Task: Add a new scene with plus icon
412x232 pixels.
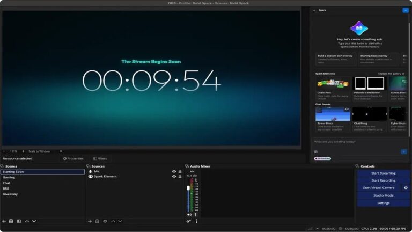Action: (x=4, y=221)
